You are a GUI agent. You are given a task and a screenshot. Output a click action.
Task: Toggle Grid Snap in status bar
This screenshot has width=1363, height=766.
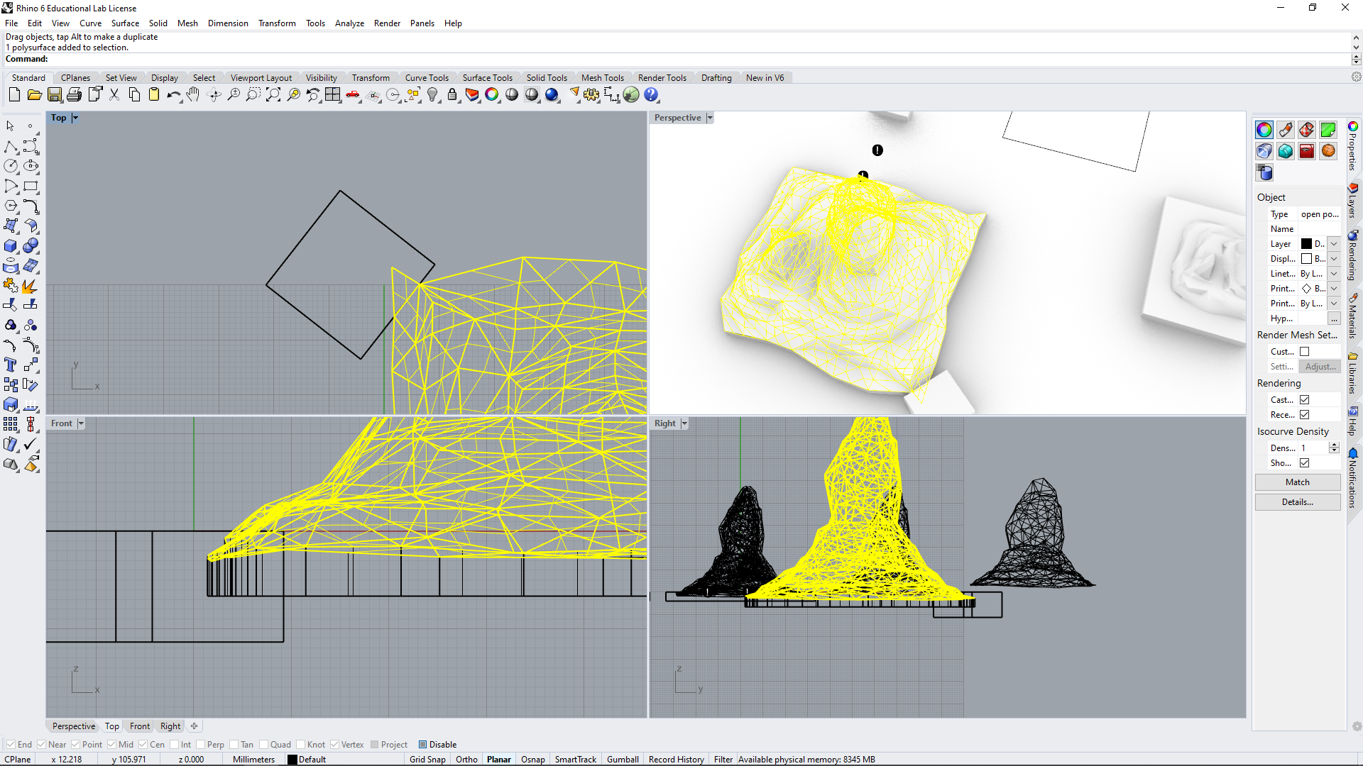(x=427, y=759)
